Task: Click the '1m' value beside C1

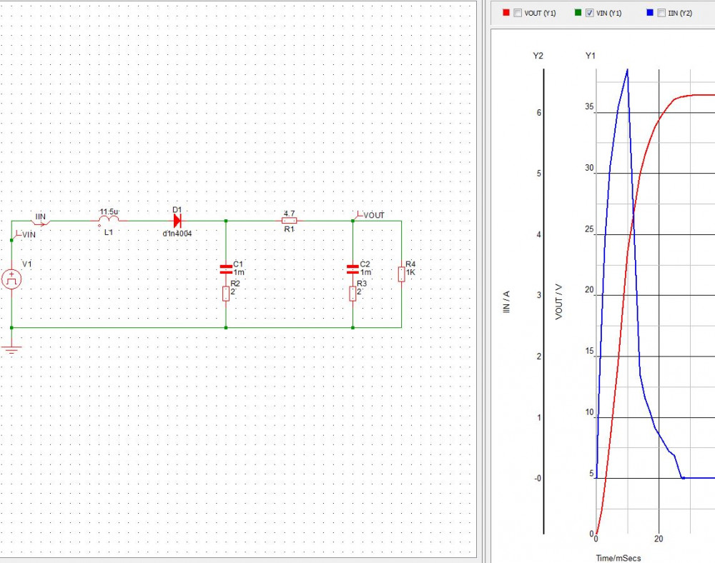Action: 239,272
